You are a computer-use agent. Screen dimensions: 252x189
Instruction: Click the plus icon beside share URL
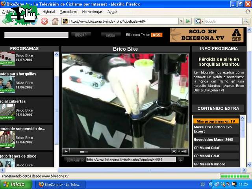pyautogui.click(x=181, y=160)
